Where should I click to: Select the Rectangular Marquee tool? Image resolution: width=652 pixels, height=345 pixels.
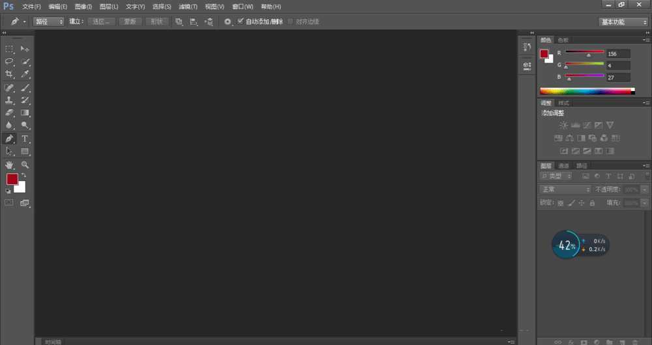click(10, 49)
